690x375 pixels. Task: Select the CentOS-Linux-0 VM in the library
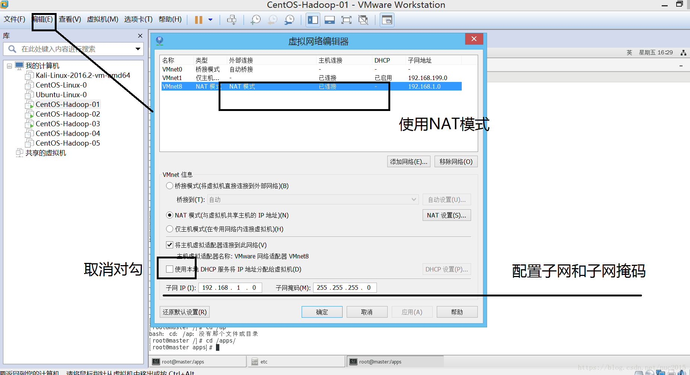(61, 85)
